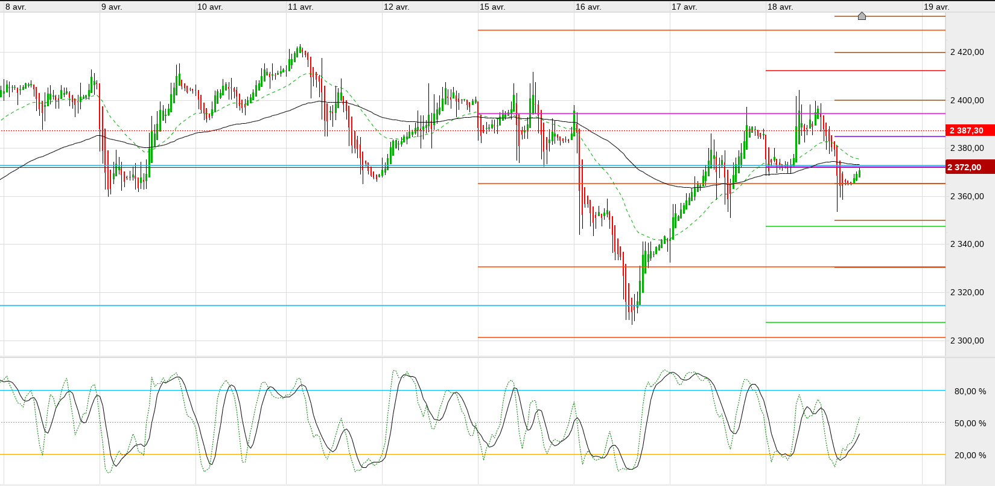Viewport: 995px width, 486px height.
Task: Click the 15 avr. date label
Action: click(492, 7)
